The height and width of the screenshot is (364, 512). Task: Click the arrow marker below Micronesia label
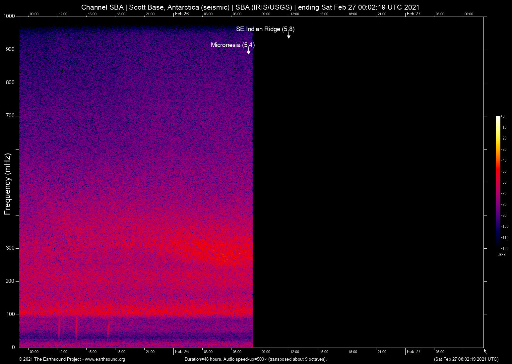pos(248,52)
